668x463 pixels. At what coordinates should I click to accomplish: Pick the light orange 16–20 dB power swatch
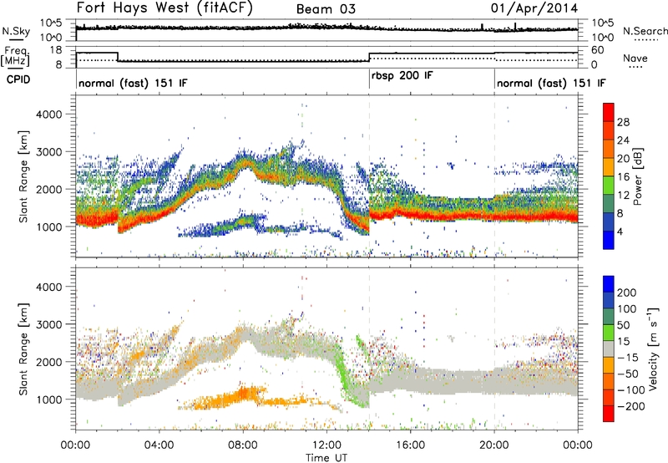[x=609, y=166]
